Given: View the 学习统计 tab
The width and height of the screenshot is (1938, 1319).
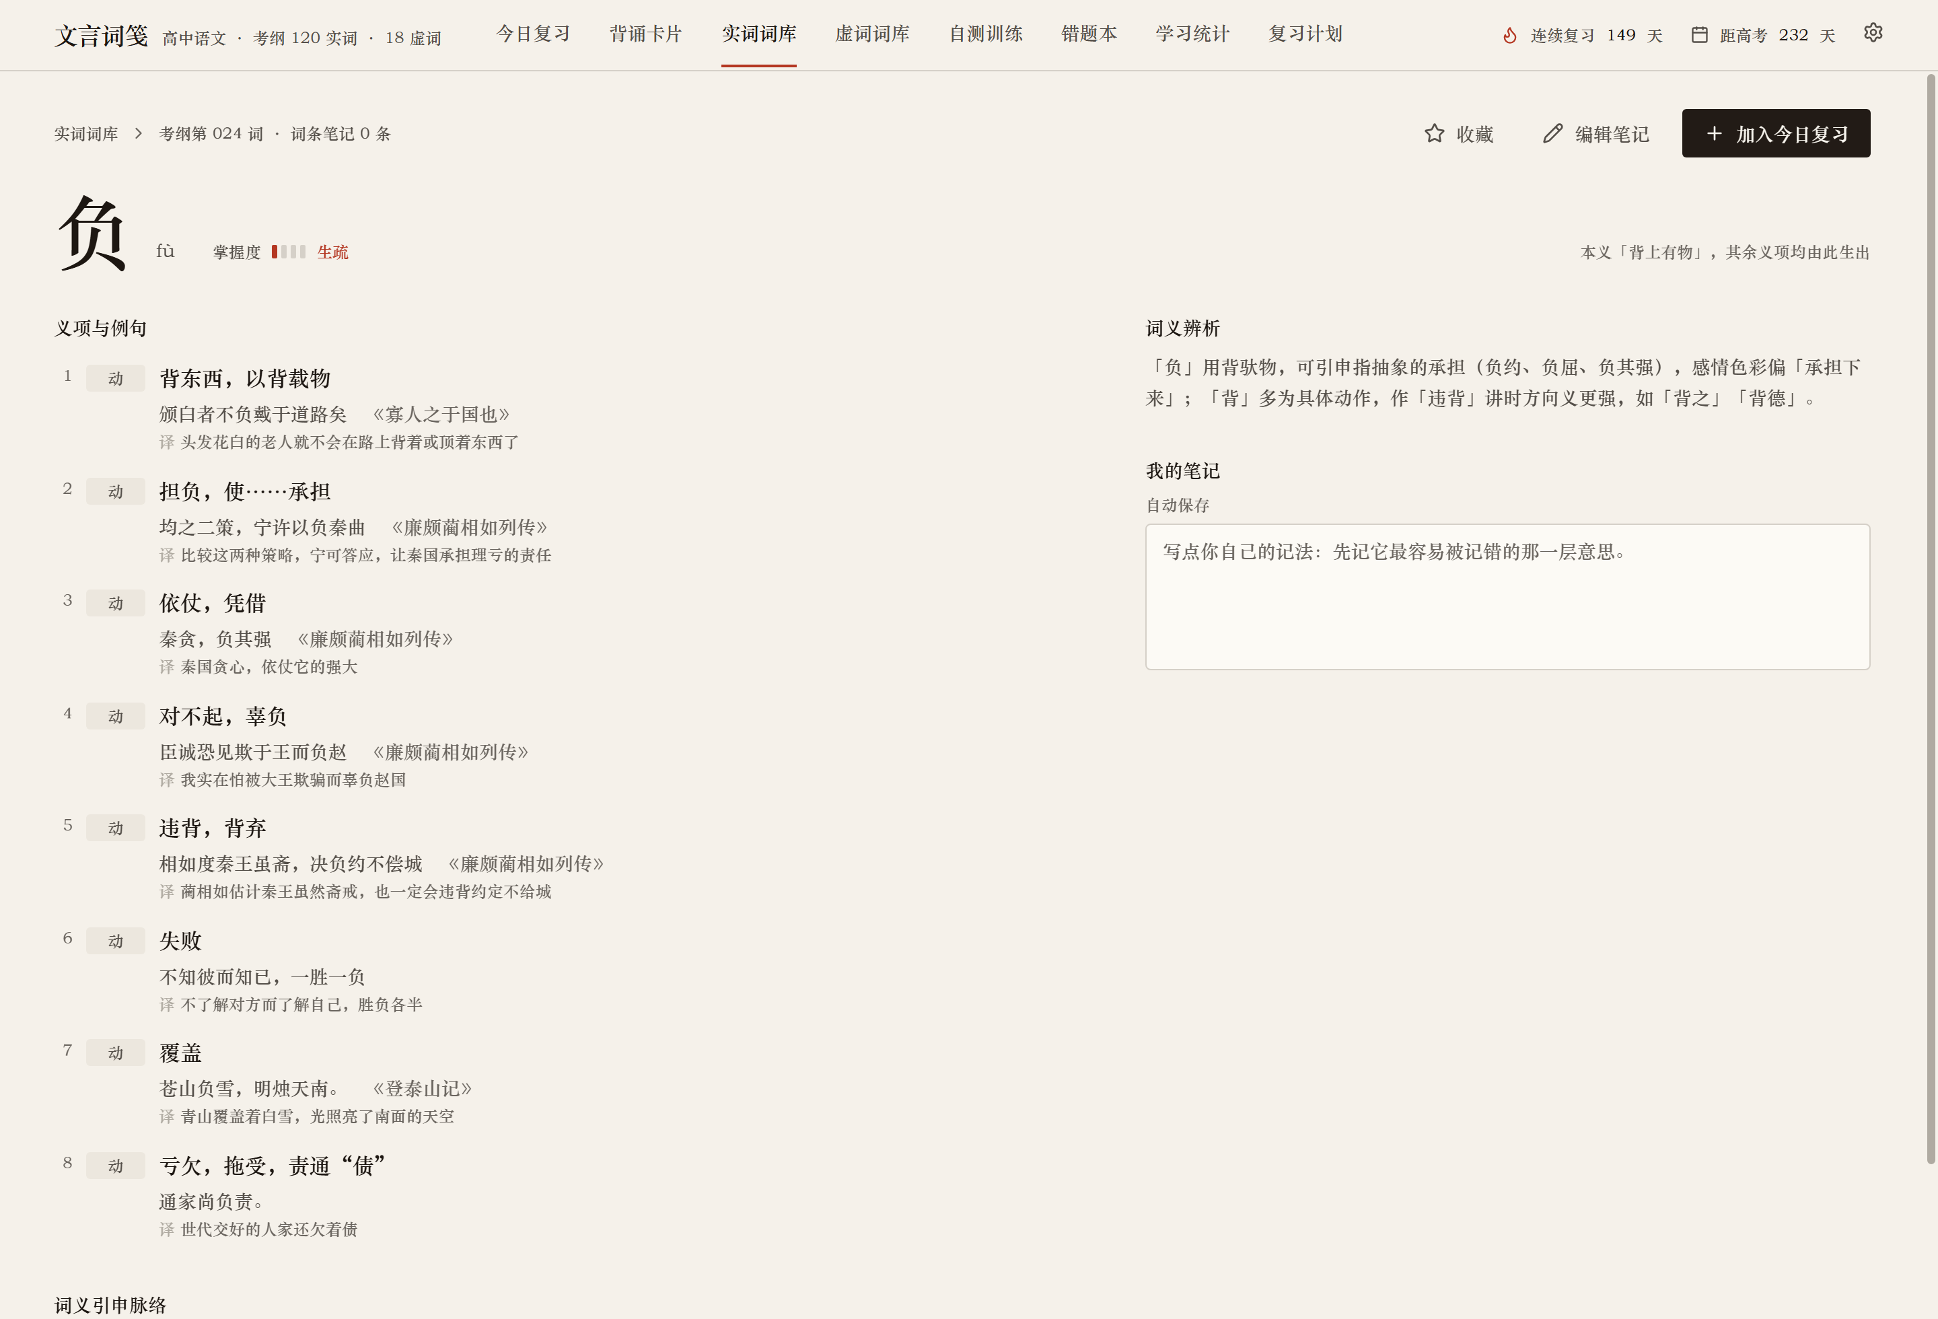Looking at the screenshot, I should (1192, 34).
